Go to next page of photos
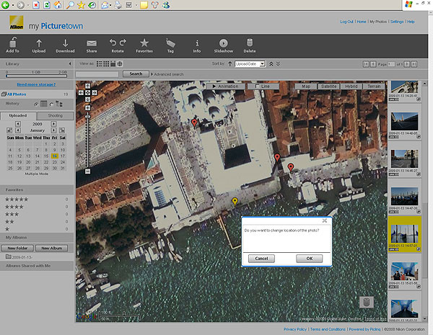This screenshot has width=433, height=335. 406,64
